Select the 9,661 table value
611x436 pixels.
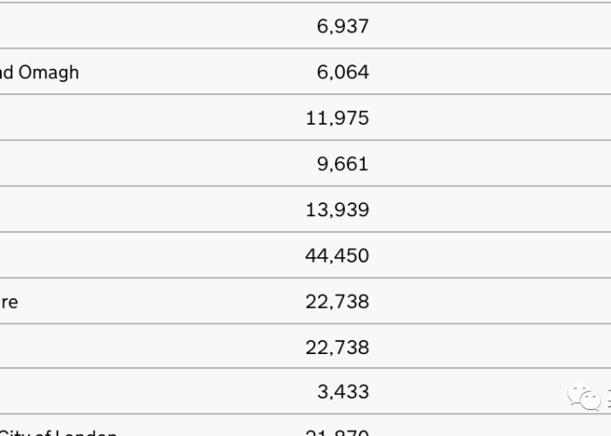343,164
